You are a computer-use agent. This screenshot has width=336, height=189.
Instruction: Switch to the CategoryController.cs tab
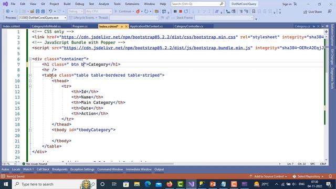(x=189, y=26)
